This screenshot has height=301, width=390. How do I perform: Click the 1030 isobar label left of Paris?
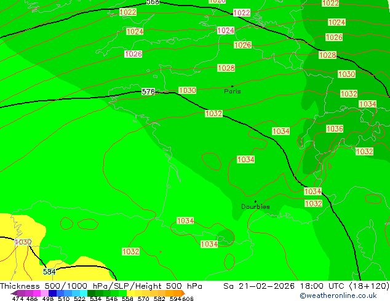pos(187,90)
